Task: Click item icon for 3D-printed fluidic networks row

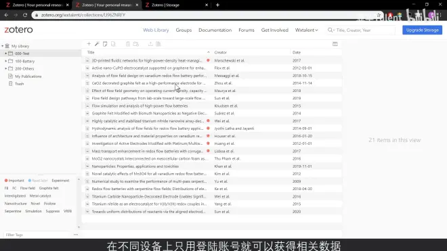Action: pyautogui.click(x=87, y=60)
